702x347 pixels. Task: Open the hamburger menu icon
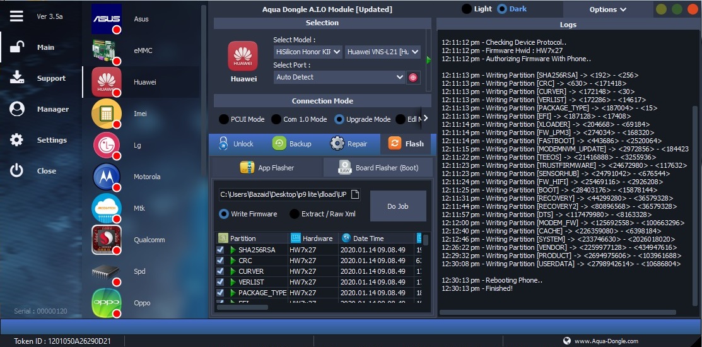point(17,16)
